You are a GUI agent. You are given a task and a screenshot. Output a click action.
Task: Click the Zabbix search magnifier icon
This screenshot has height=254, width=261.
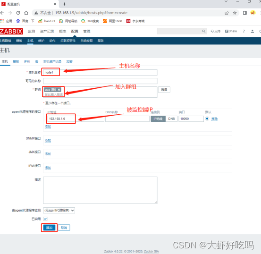(x=203, y=31)
